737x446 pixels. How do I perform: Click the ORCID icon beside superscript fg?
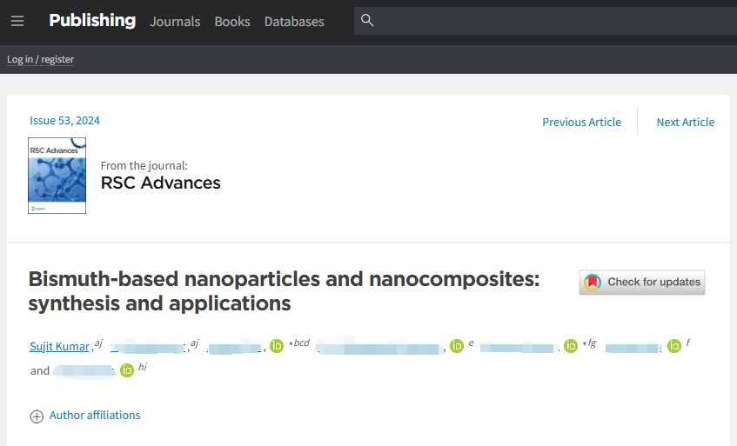pos(571,347)
